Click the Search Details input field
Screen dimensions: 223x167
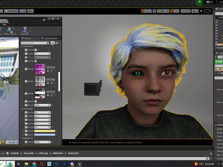35,43
